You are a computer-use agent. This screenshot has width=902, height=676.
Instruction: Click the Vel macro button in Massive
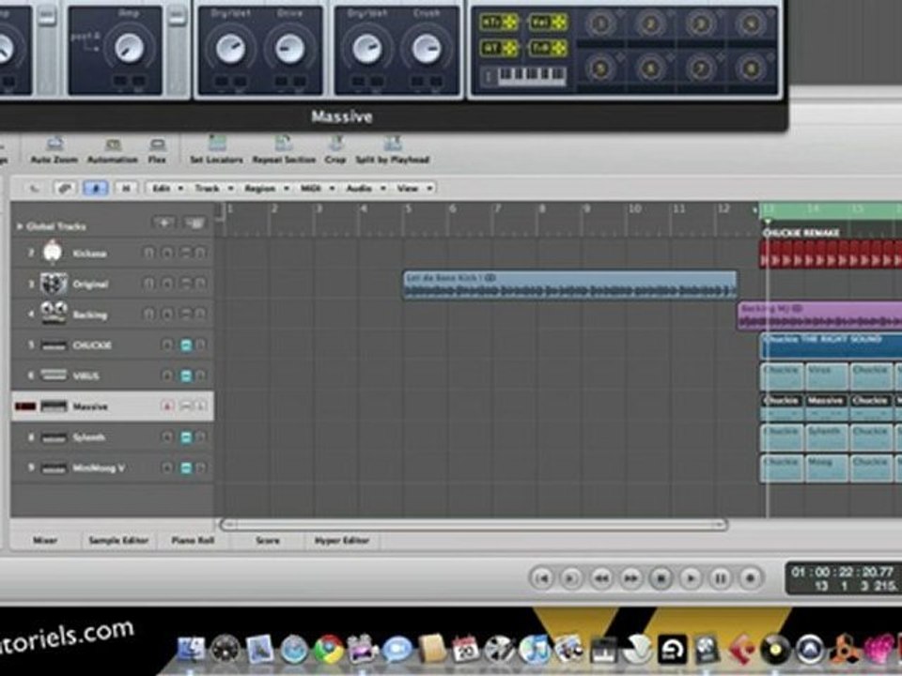coord(548,23)
